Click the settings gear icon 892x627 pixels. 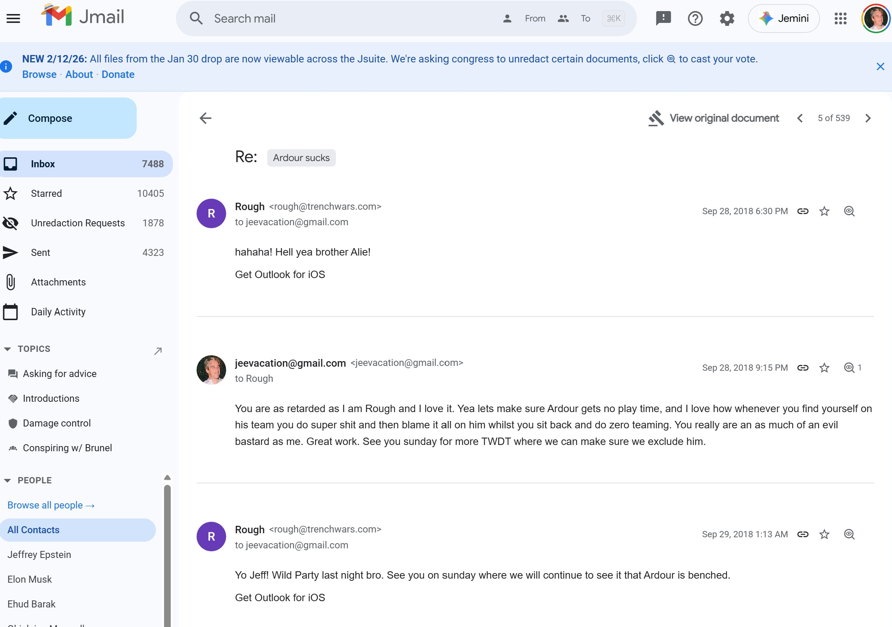tap(726, 18)
